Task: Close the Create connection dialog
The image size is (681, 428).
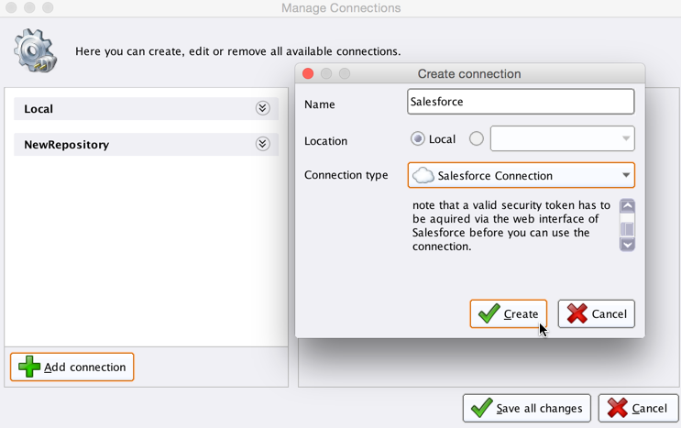Action: tap(308, 73)
